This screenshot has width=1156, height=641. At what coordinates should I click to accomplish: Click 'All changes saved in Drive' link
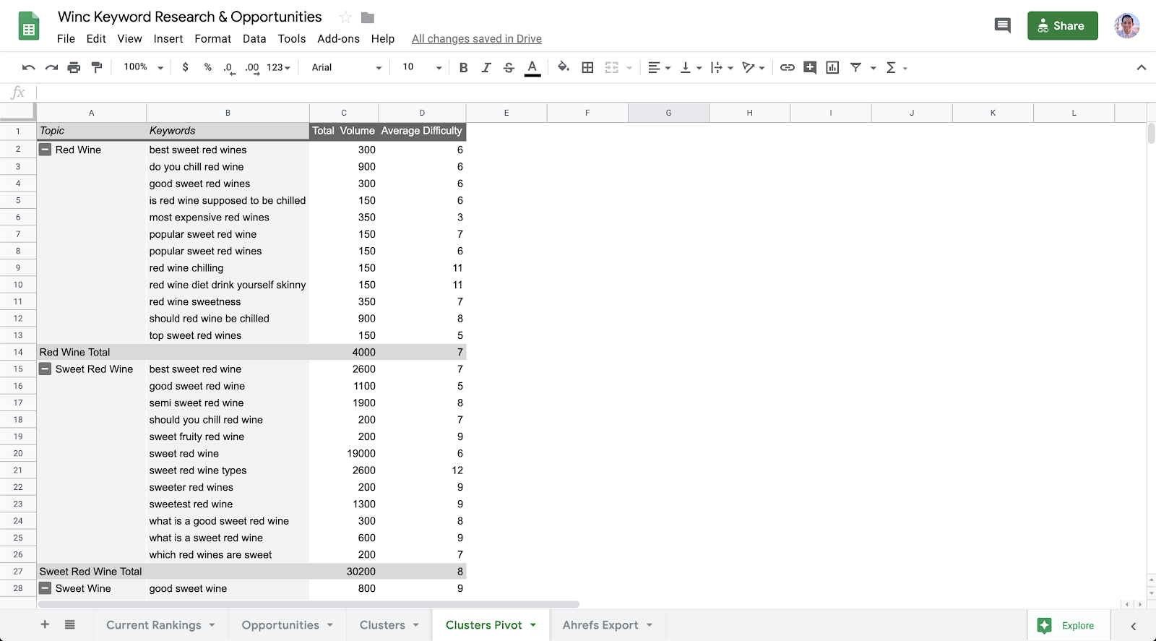pos(477,39)
